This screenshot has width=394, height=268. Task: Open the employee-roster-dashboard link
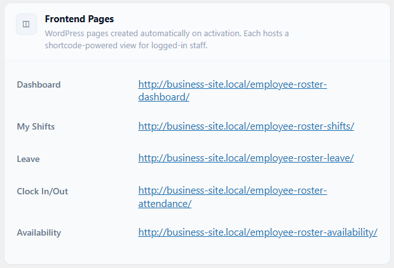coord(233,91)
